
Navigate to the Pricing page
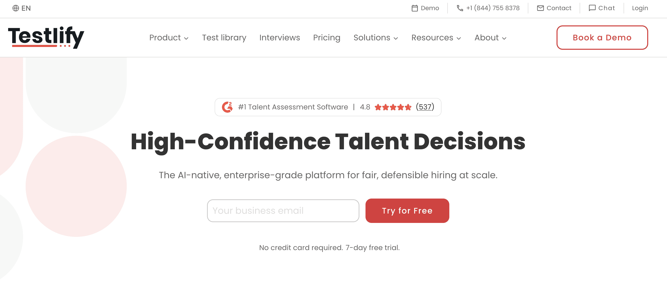coord(327,38)
